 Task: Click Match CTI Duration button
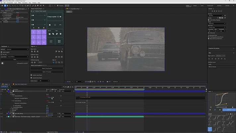(47, 72)
